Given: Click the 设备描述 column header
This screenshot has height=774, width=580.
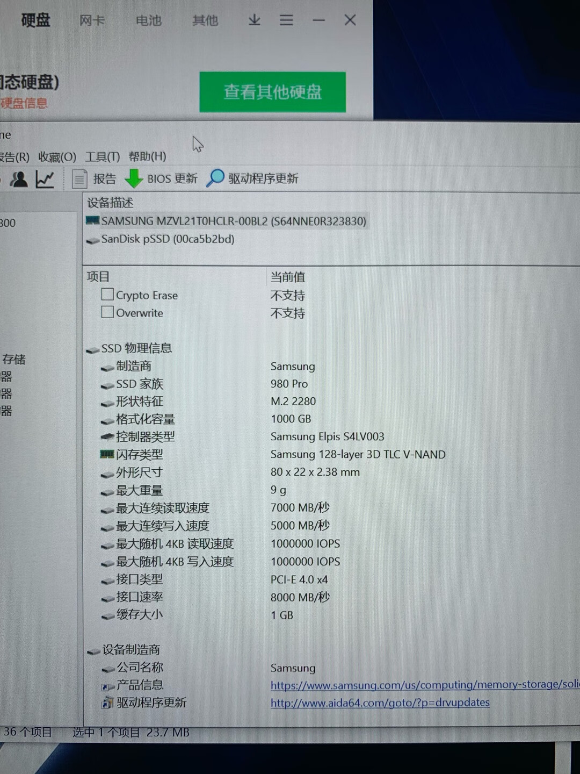Looking at the screenshot, I should [x=110, y=203].
